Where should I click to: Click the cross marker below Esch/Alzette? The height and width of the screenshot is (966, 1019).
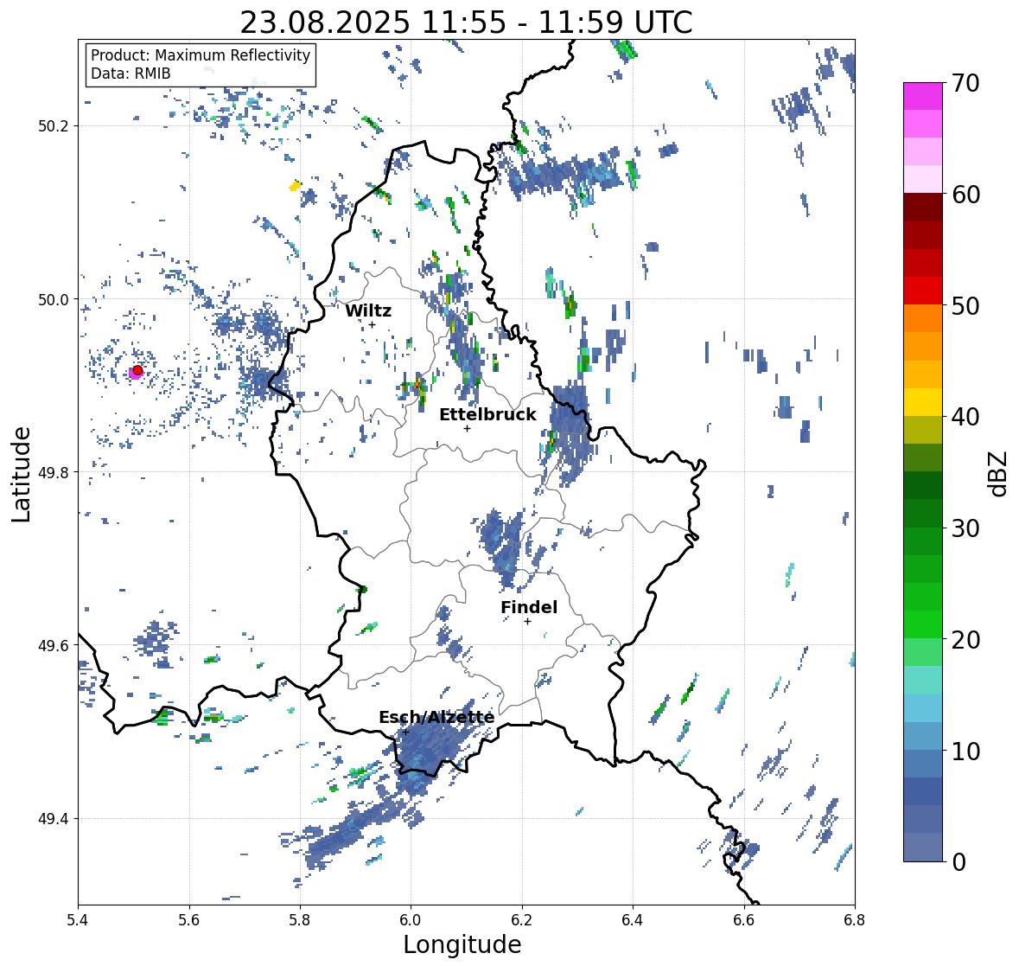(x=405, y=732)
